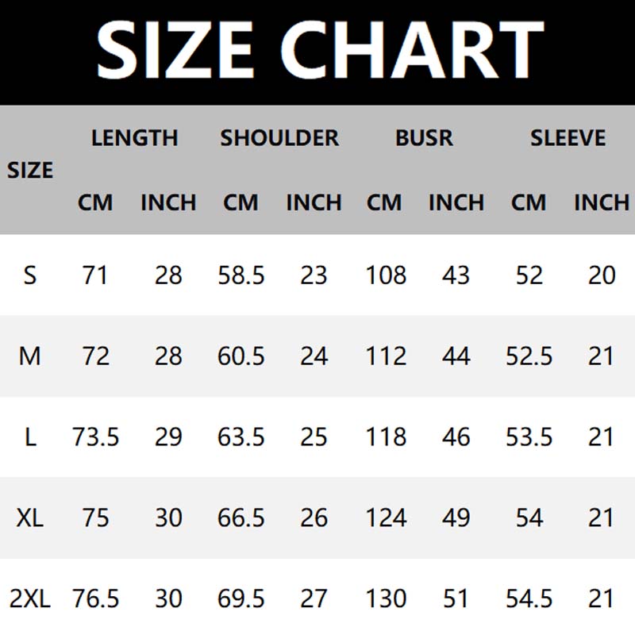Viewport: 635px width, 635px height.
Task: Select the SHOULDER column header
Action: 279,138
